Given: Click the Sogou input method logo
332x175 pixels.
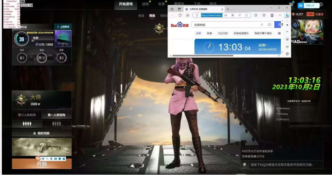Looking at the screenshot, I should coord(38,159).
